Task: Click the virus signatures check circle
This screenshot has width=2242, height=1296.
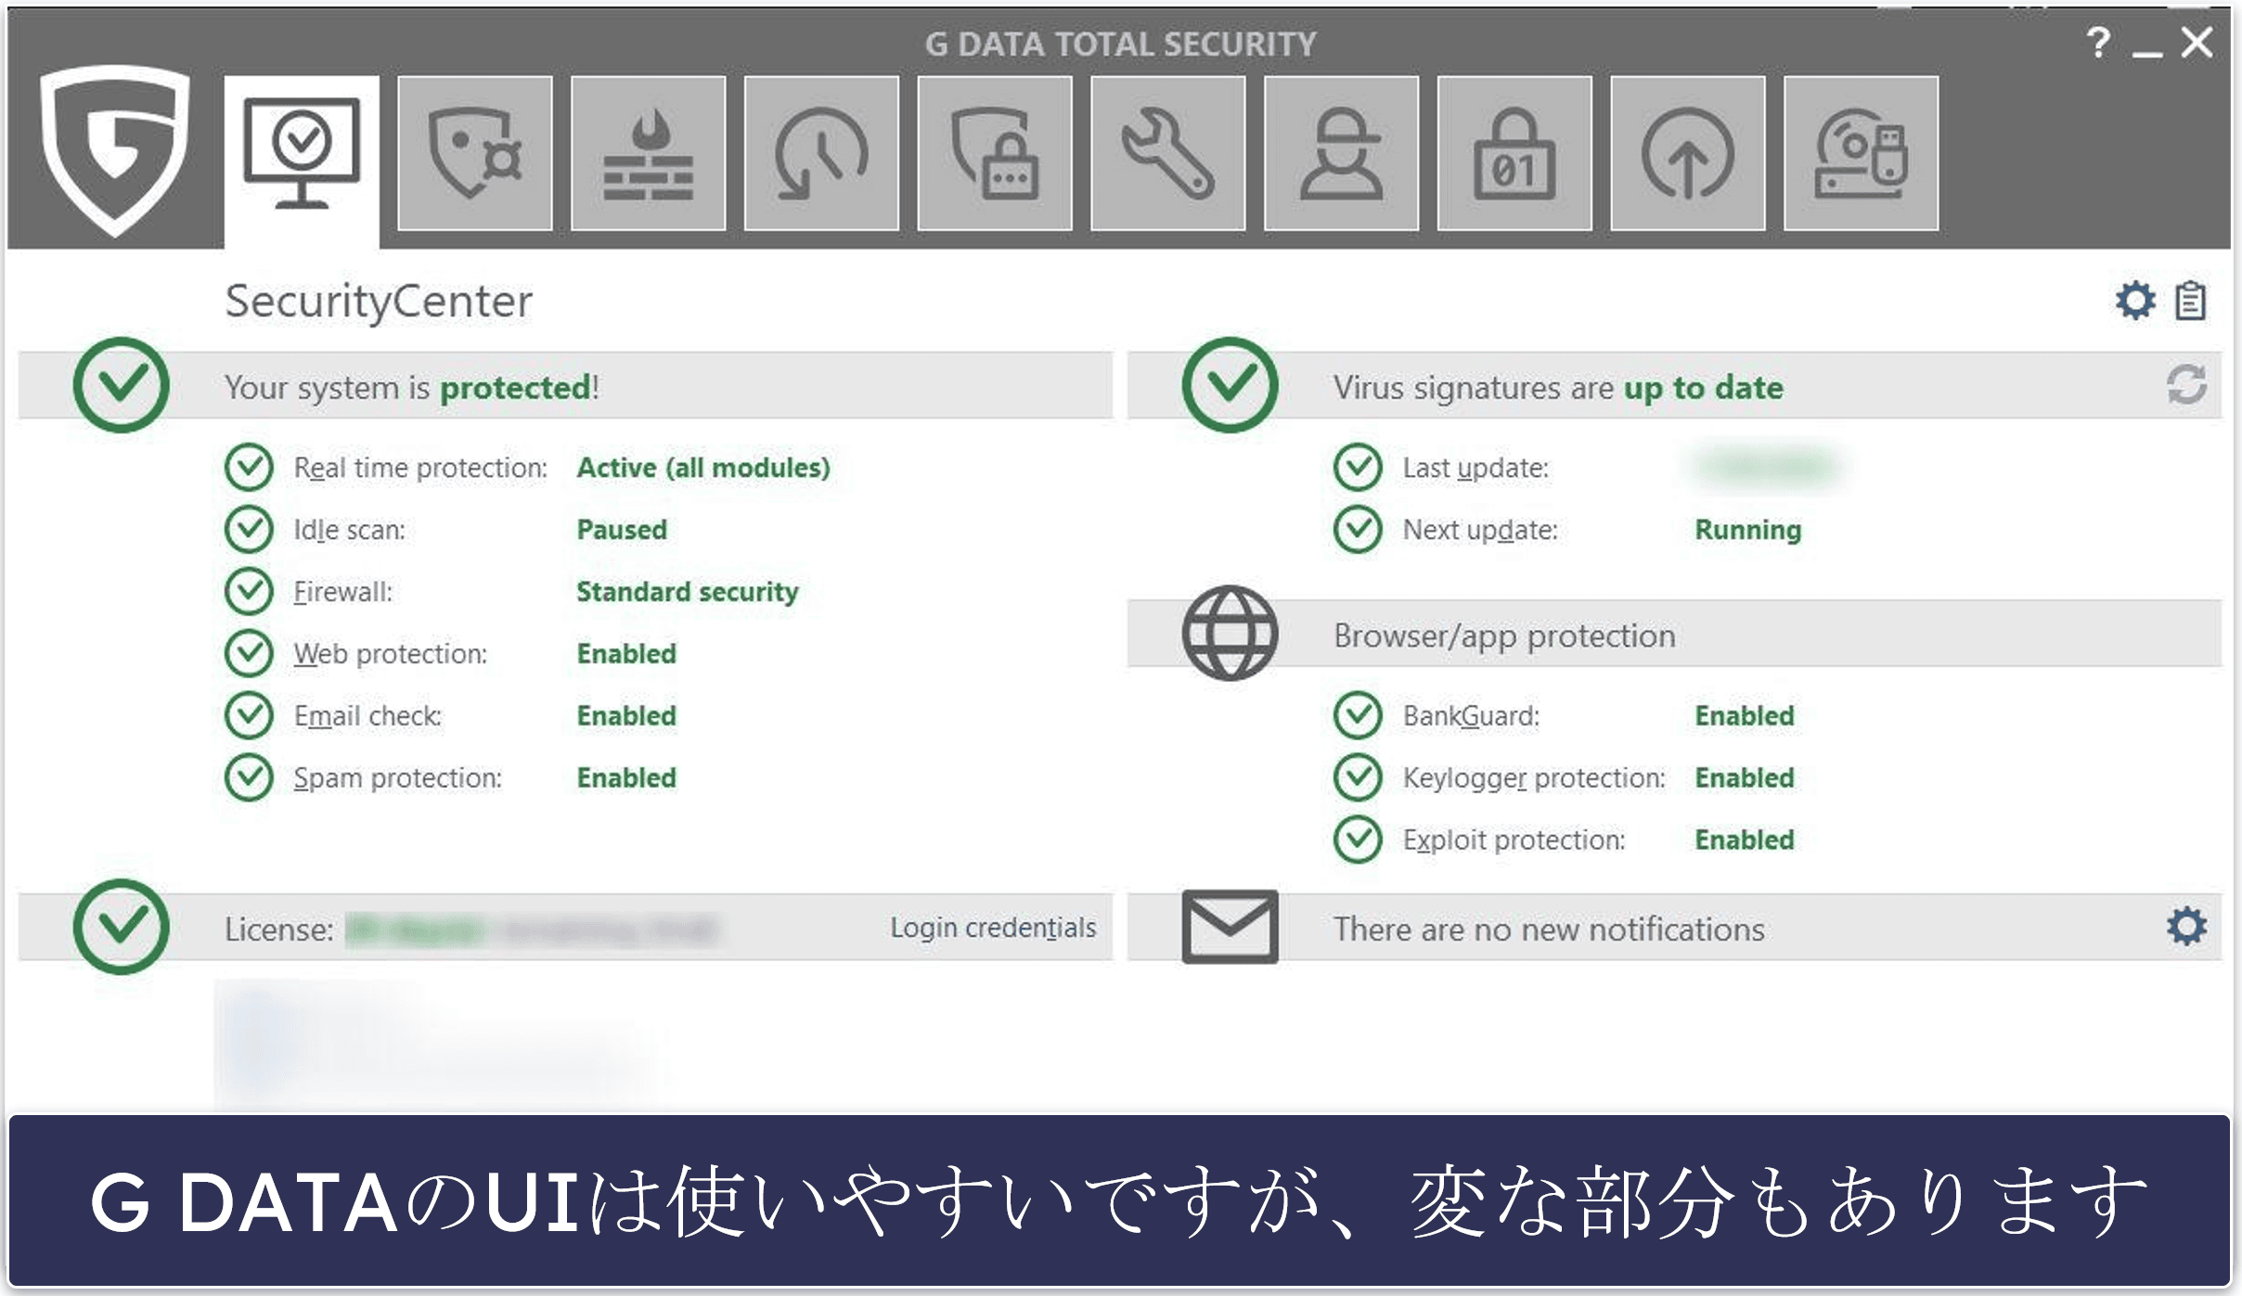Action: coord(1230,385)
